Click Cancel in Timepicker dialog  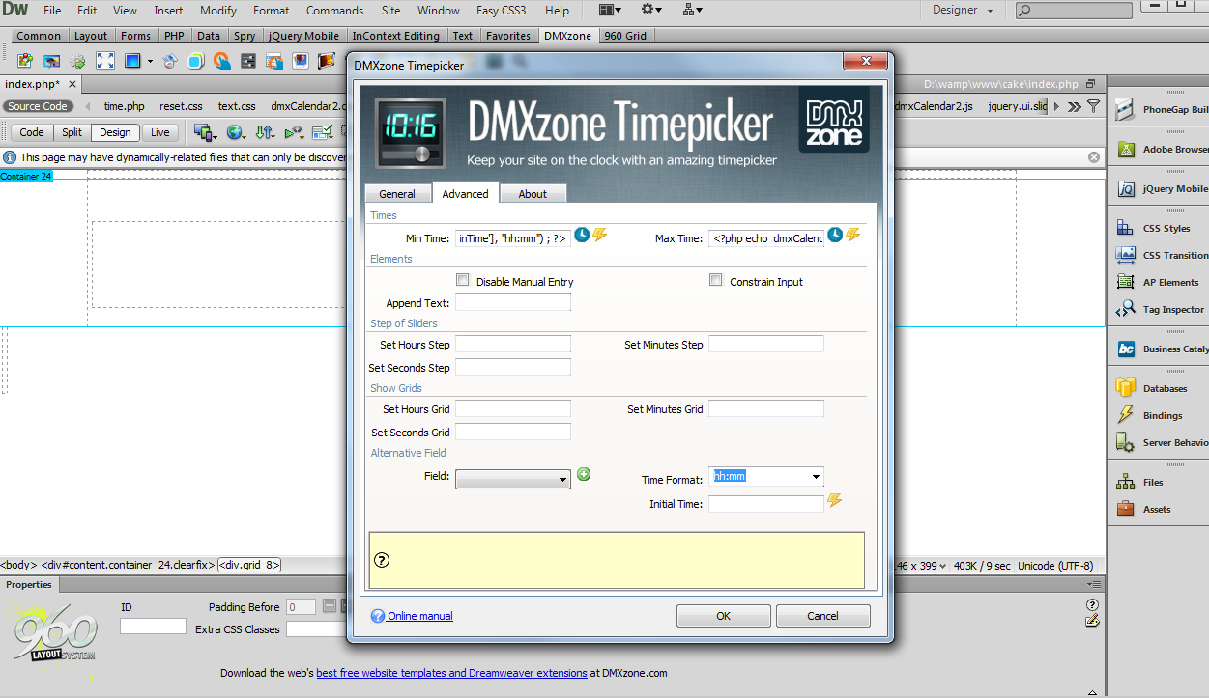point(822,616)
